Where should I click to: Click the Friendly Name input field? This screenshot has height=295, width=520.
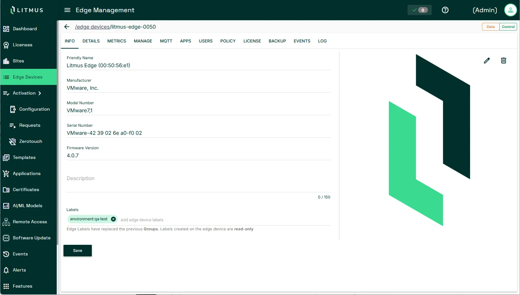[x=199, y=65]
